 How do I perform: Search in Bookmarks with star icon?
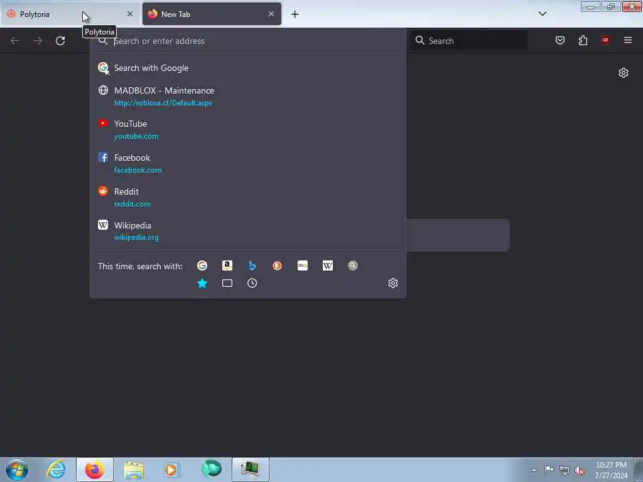[202, 283]
